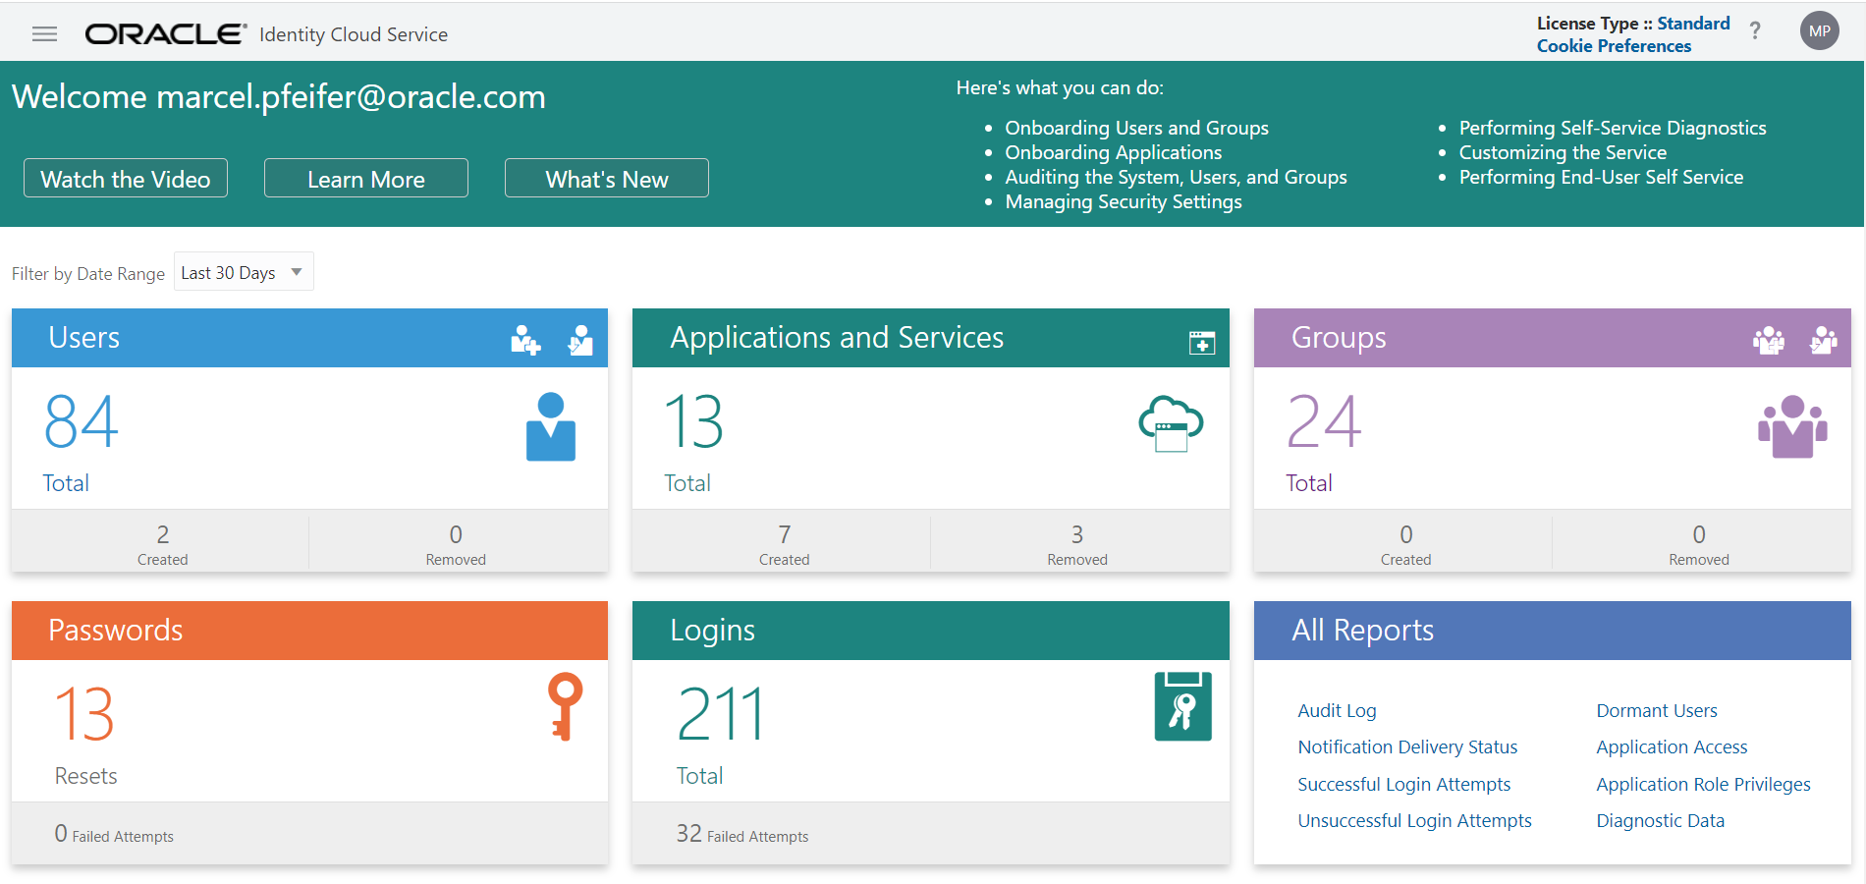Click the 32 Failed Attempts logins stat
The width and height of the screenshot is (1866, 884).
742,834
